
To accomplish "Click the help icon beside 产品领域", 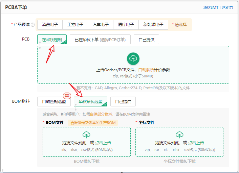I will (33, 25).
